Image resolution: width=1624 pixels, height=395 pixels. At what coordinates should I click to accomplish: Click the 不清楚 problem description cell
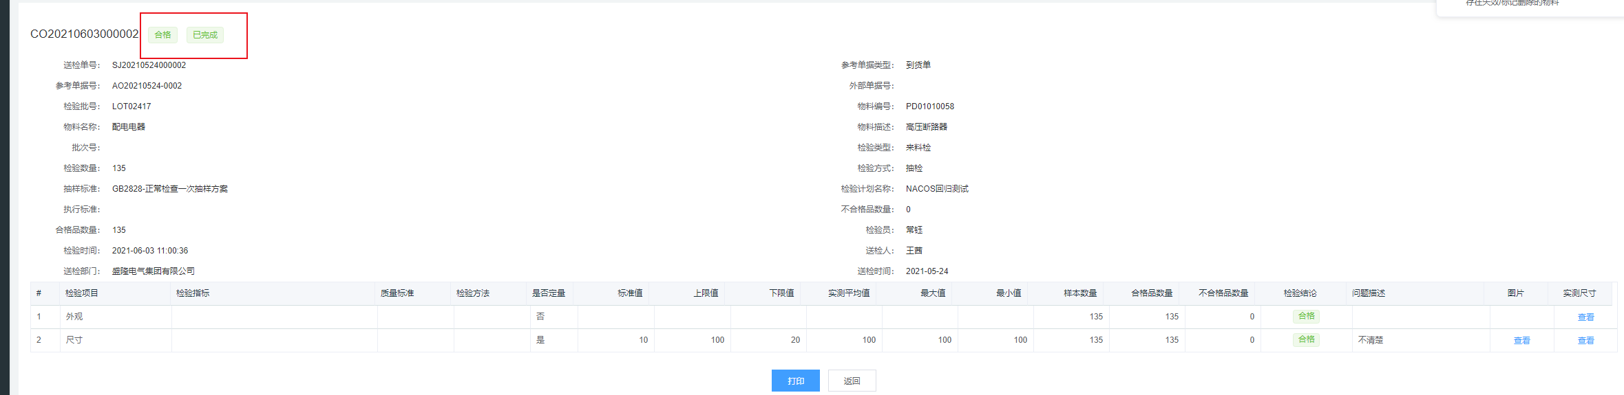[x=1370, y=340]
